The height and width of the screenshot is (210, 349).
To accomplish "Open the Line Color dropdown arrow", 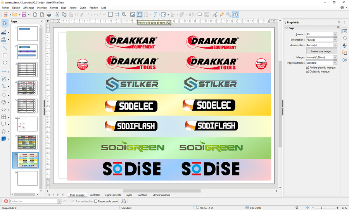I will [x=9, y=32].
